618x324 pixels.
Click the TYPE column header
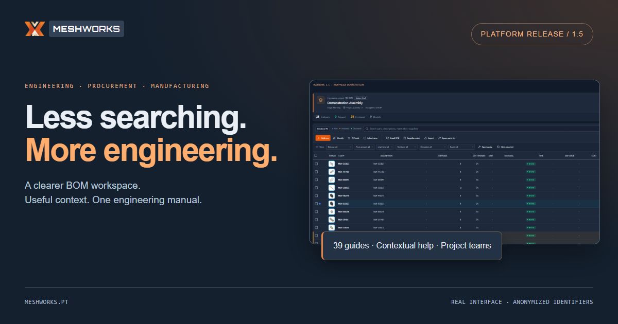(541, 155)
